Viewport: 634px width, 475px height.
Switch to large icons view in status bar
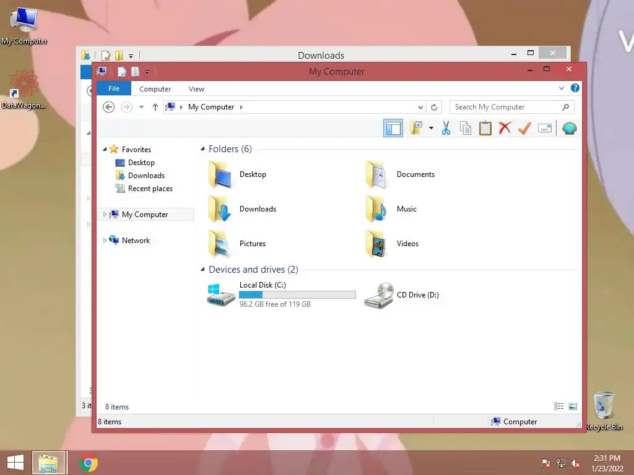coord(573,406)
